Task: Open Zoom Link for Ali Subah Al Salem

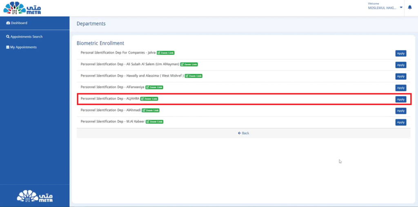Action: 189,64
